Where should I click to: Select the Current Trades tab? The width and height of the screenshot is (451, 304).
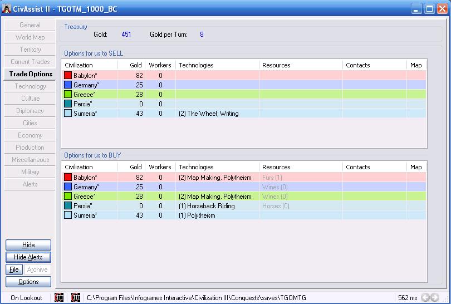(x=30, y=62)
